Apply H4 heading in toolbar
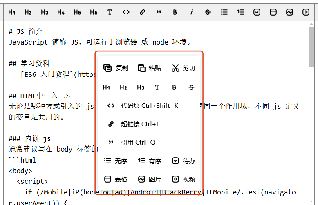The image size is (318, 205). [x=61, y=12]
